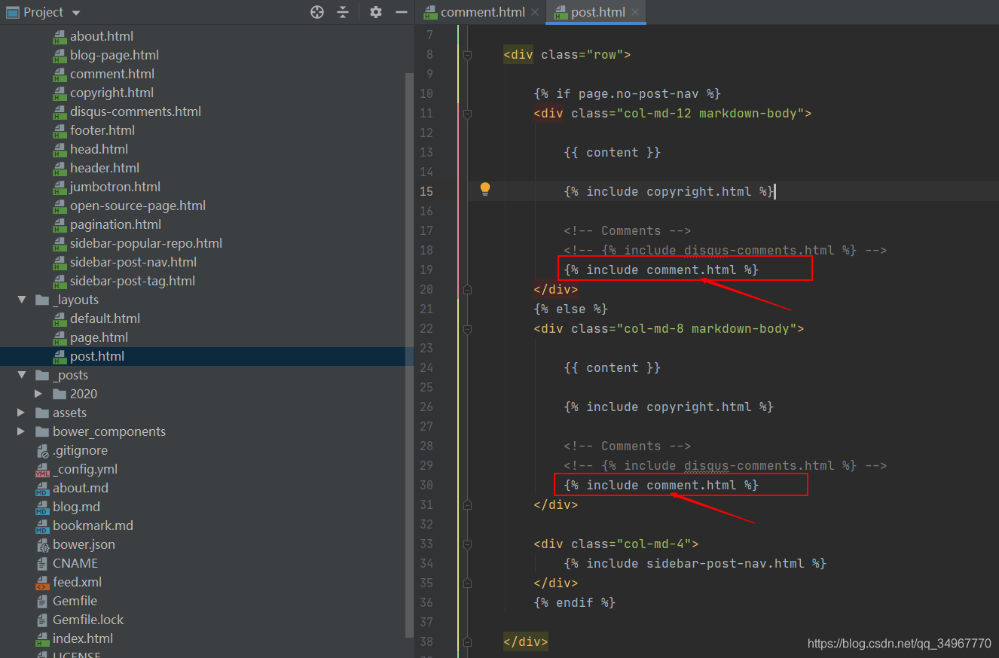This screenshot has width=999, height=658.
Task: Collapse the _posts folder
Action: pos(22,375)
